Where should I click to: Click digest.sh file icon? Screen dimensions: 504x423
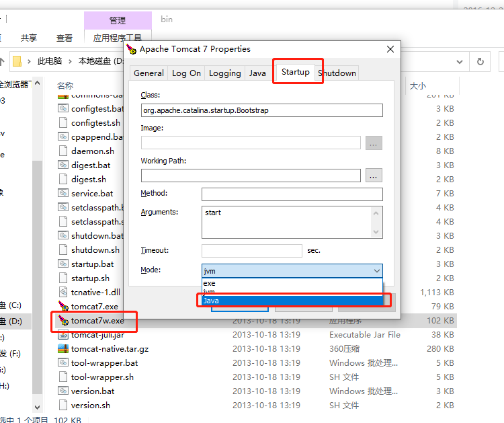click(x=63, y=179)
